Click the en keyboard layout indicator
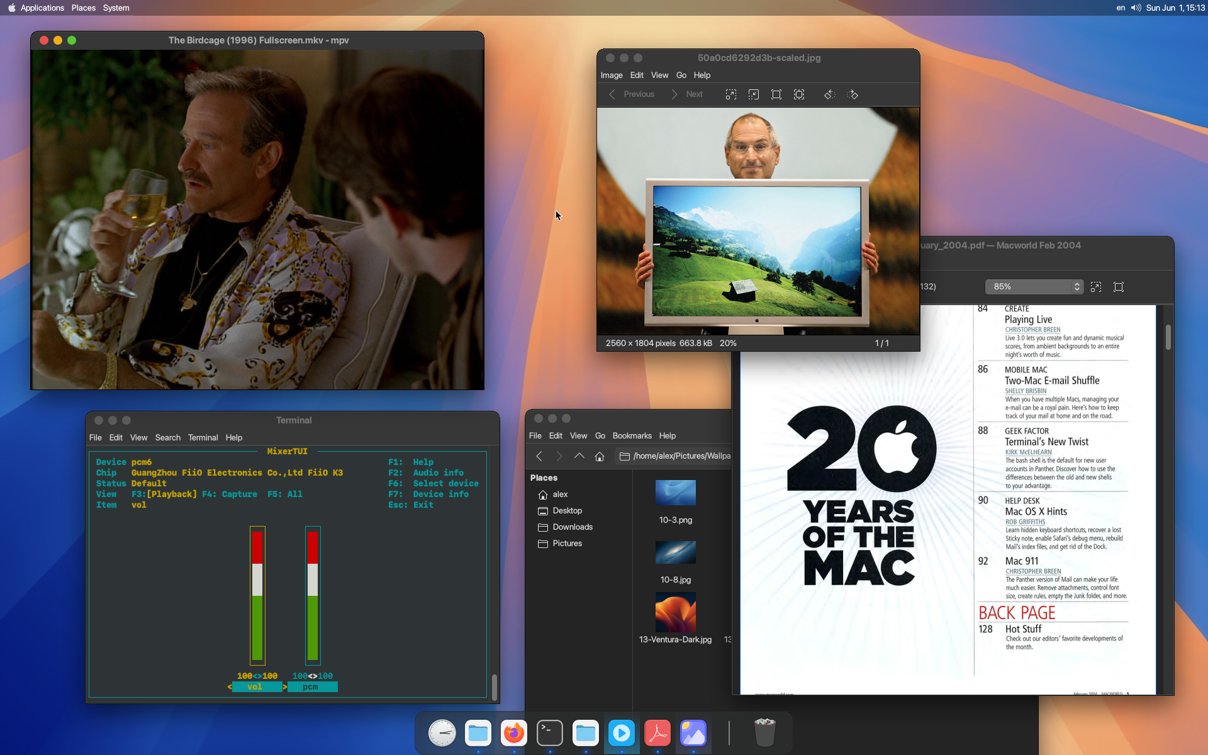Screen dimensions: 1208x755 1121,8
